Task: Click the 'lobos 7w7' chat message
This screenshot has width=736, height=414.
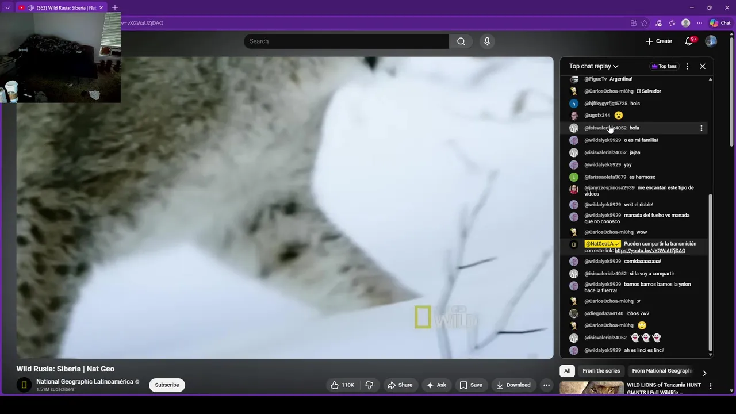Action: click(x=638, y=314)
